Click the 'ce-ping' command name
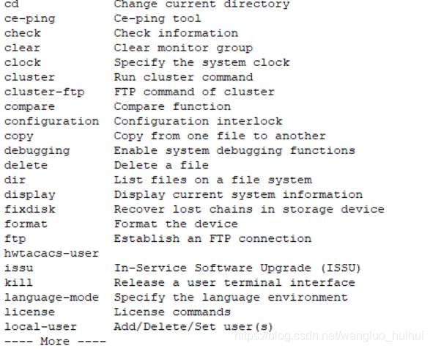The image size is (430, 349). coord(29,19)
